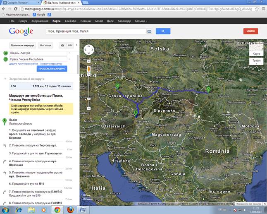Viewport: 267px width, 214px height.
Task: Click step 6 Продовжуйте рух по M10
Action: tap(26, 184)
